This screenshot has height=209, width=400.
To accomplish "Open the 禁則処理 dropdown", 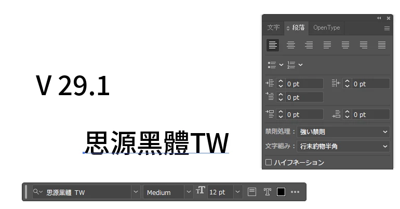I will point(343,132).
